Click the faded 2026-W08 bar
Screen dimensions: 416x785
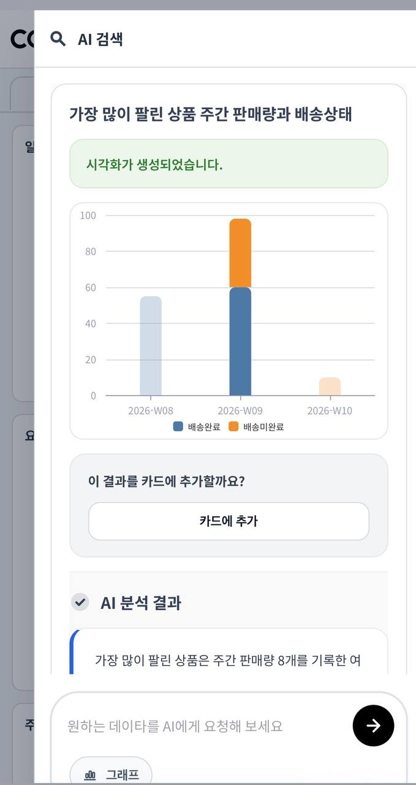[151, 346]
